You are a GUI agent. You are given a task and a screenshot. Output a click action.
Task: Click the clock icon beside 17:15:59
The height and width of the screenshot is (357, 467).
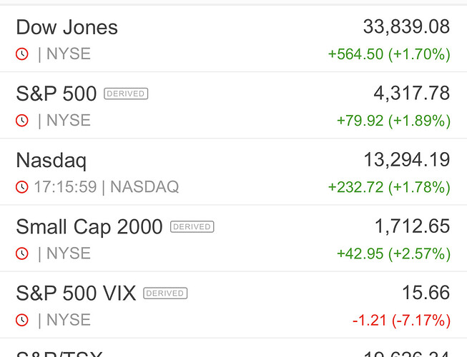[x=22, y=187]
